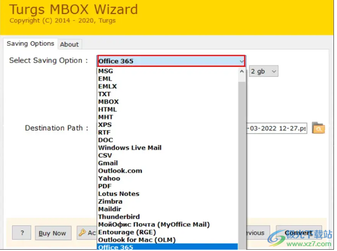
Task: Choose MSG from the saving list
Action: [x=168, y=71]
